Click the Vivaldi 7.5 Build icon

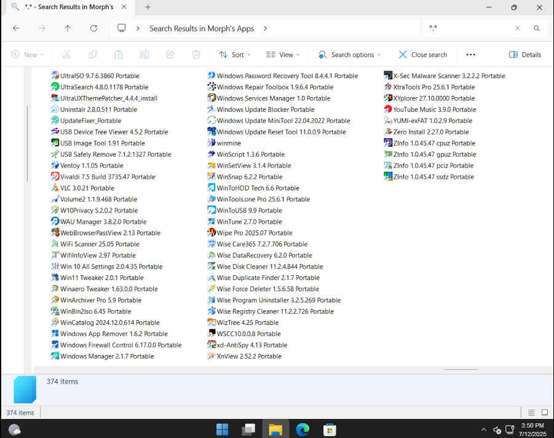coord(55,176)
